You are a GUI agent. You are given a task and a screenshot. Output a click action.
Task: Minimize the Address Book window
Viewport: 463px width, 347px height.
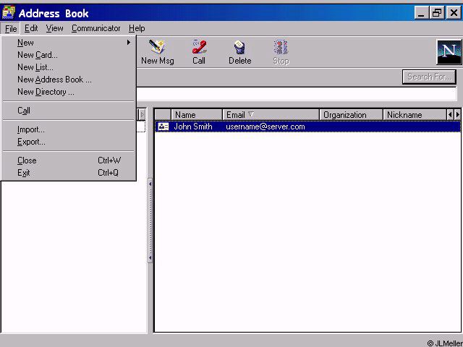pyautogui.click(x=422, y=13)
